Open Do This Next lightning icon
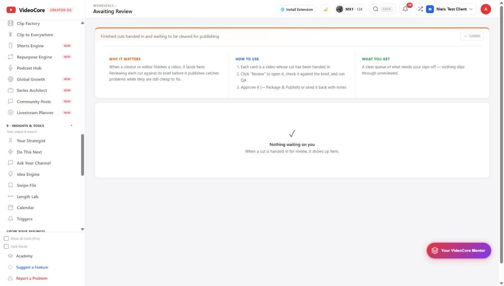504x286 pixels. (x=10, y=152)
